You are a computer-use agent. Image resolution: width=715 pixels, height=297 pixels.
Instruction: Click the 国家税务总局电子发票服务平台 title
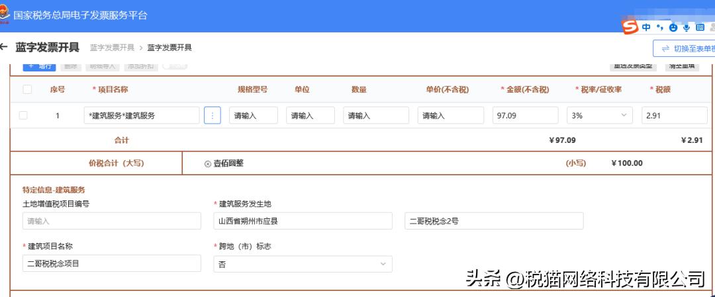80,15
